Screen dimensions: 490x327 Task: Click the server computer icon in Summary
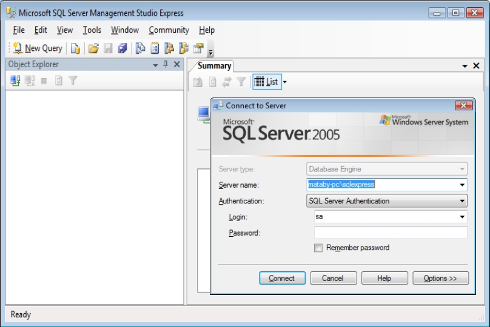click(x=204, y=114)
